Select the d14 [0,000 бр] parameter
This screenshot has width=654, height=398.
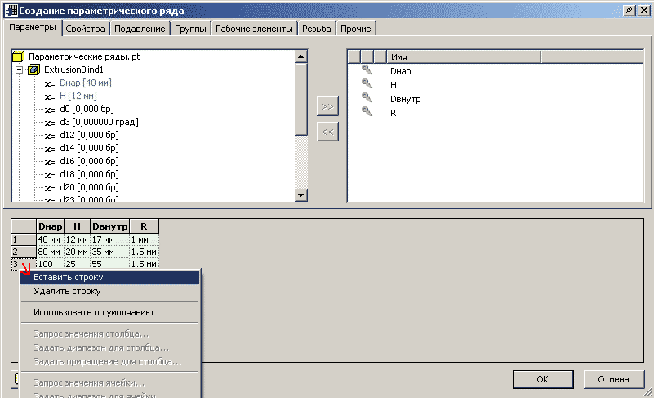(x=89, y=148)
